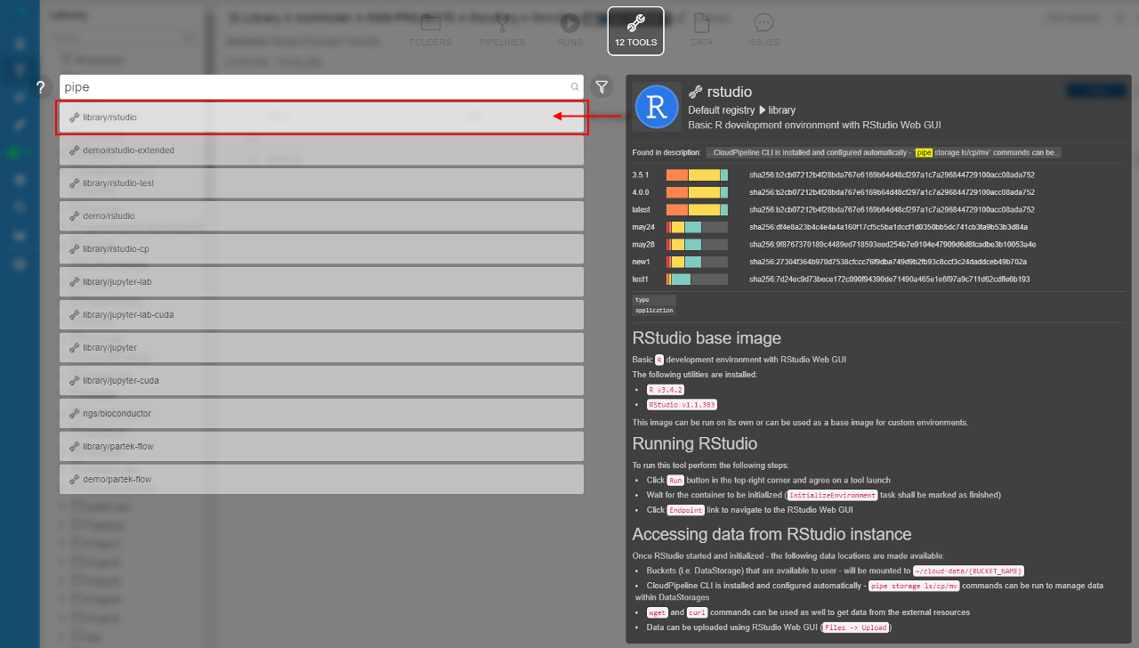Switch to the FOLDERS search tab
1139x648 pixels.
coord(431,30)
